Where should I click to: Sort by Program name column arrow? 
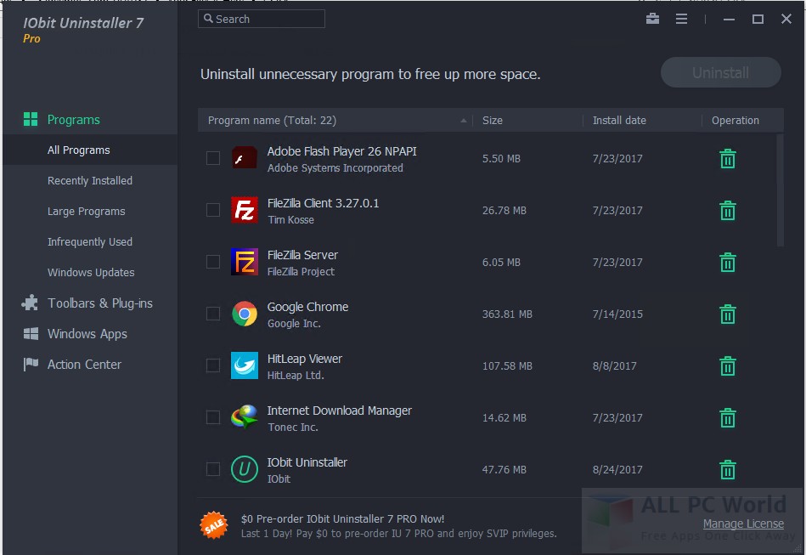(463, 121)
